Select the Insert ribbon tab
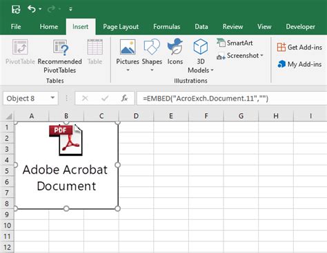327x253 pixels. 81,27
